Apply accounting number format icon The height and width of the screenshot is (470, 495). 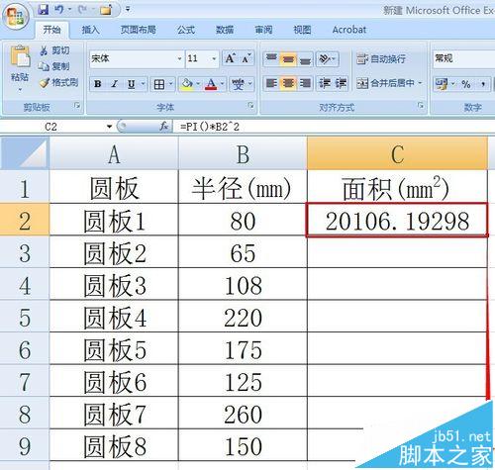[x=442, y=84]
